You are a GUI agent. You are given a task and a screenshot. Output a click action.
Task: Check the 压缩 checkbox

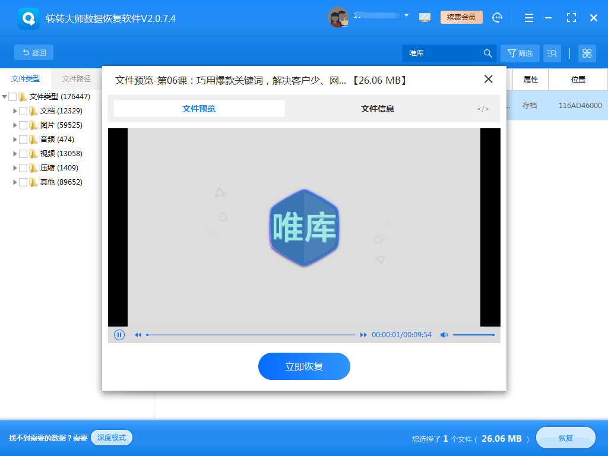click(23, 168)
